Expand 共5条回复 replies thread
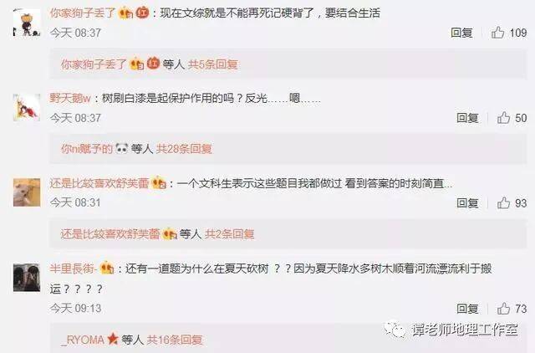Image resolution: width=535 pixels, height=353 pixels. 212,64
